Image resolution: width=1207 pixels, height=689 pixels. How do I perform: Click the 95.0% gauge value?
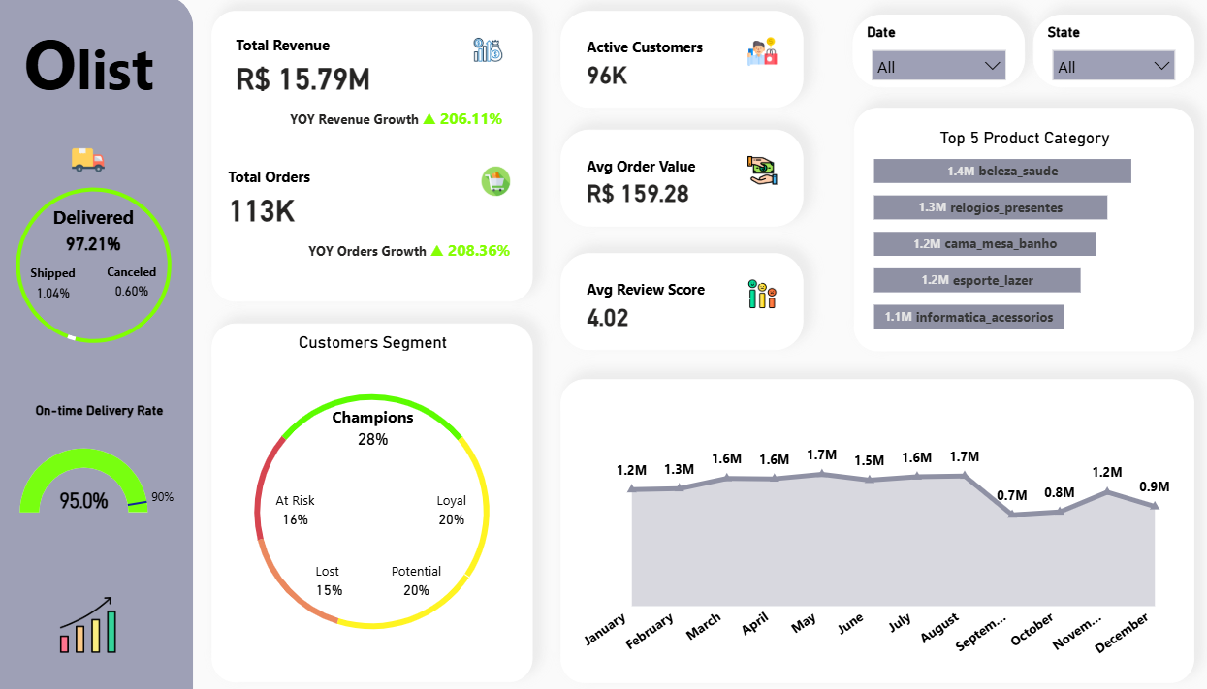(83, 501)
